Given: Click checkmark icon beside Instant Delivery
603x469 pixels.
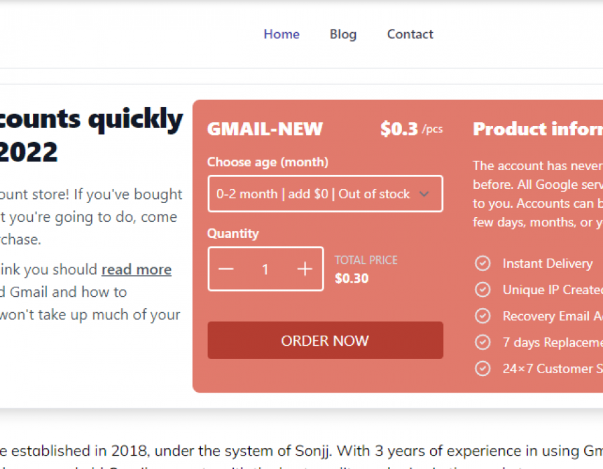Looking at the screenshot, I should click(482, 263).
